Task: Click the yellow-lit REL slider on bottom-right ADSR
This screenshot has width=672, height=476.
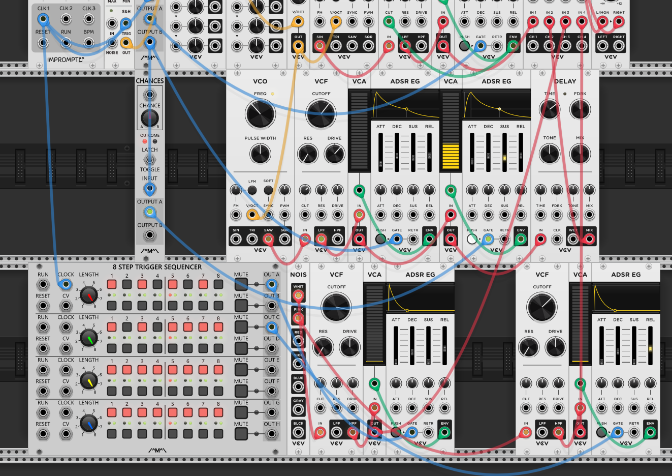Action: point(650,346)
